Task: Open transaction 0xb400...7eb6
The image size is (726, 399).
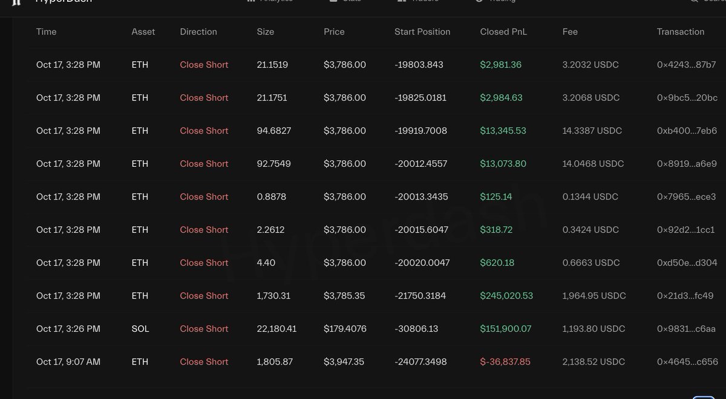Action: point(687,131)
